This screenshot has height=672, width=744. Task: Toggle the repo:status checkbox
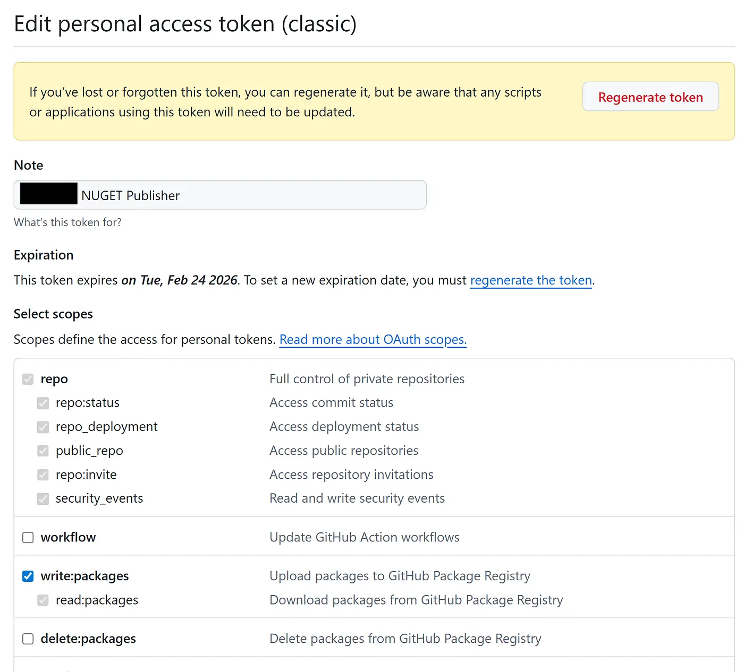tap(43, 403)
